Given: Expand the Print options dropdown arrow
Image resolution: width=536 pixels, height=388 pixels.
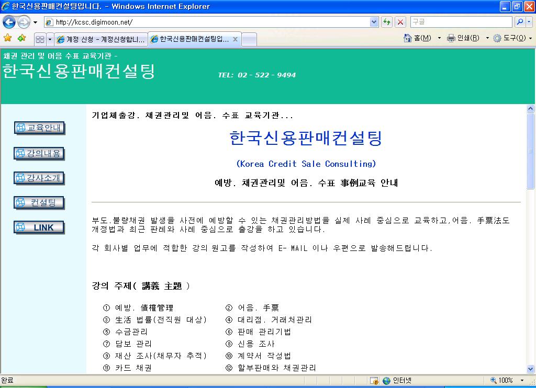Looking at the screenshot, I should point(487,38).
